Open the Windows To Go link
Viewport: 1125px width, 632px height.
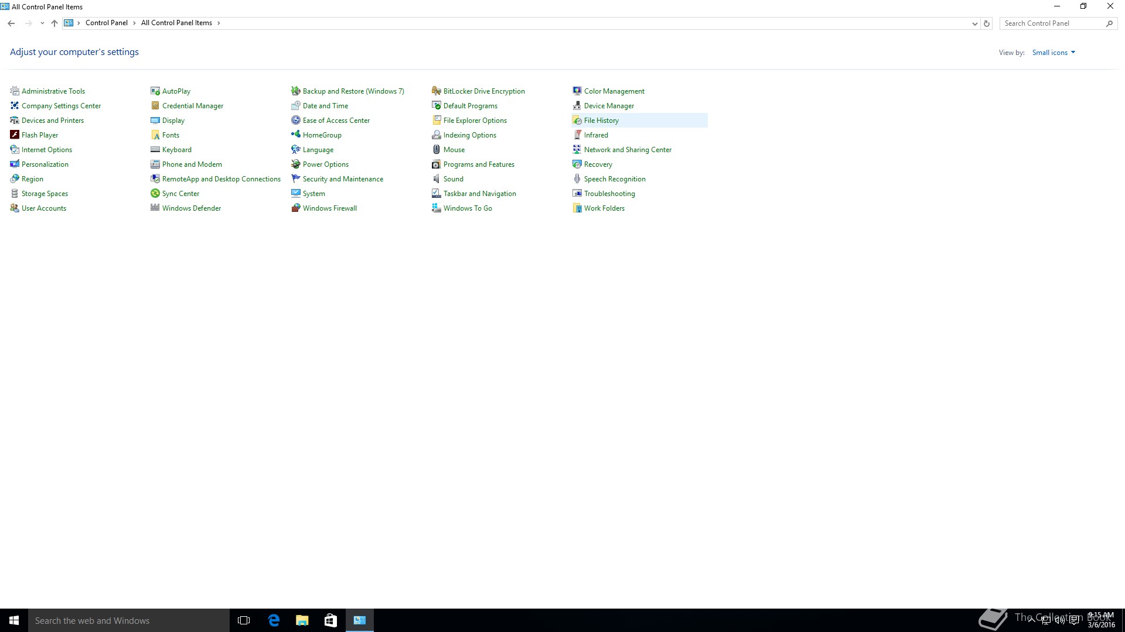[x=468, y=208]
